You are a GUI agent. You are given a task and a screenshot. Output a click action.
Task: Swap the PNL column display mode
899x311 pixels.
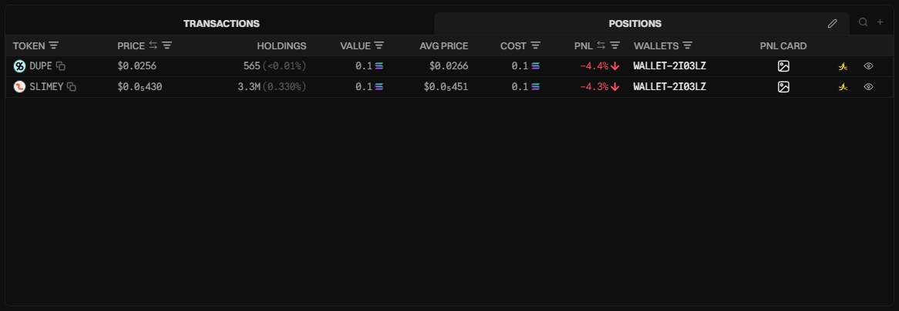(x=601, y=46)
